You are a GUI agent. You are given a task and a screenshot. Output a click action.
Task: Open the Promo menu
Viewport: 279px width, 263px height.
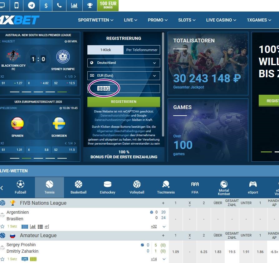coord(158,20)
